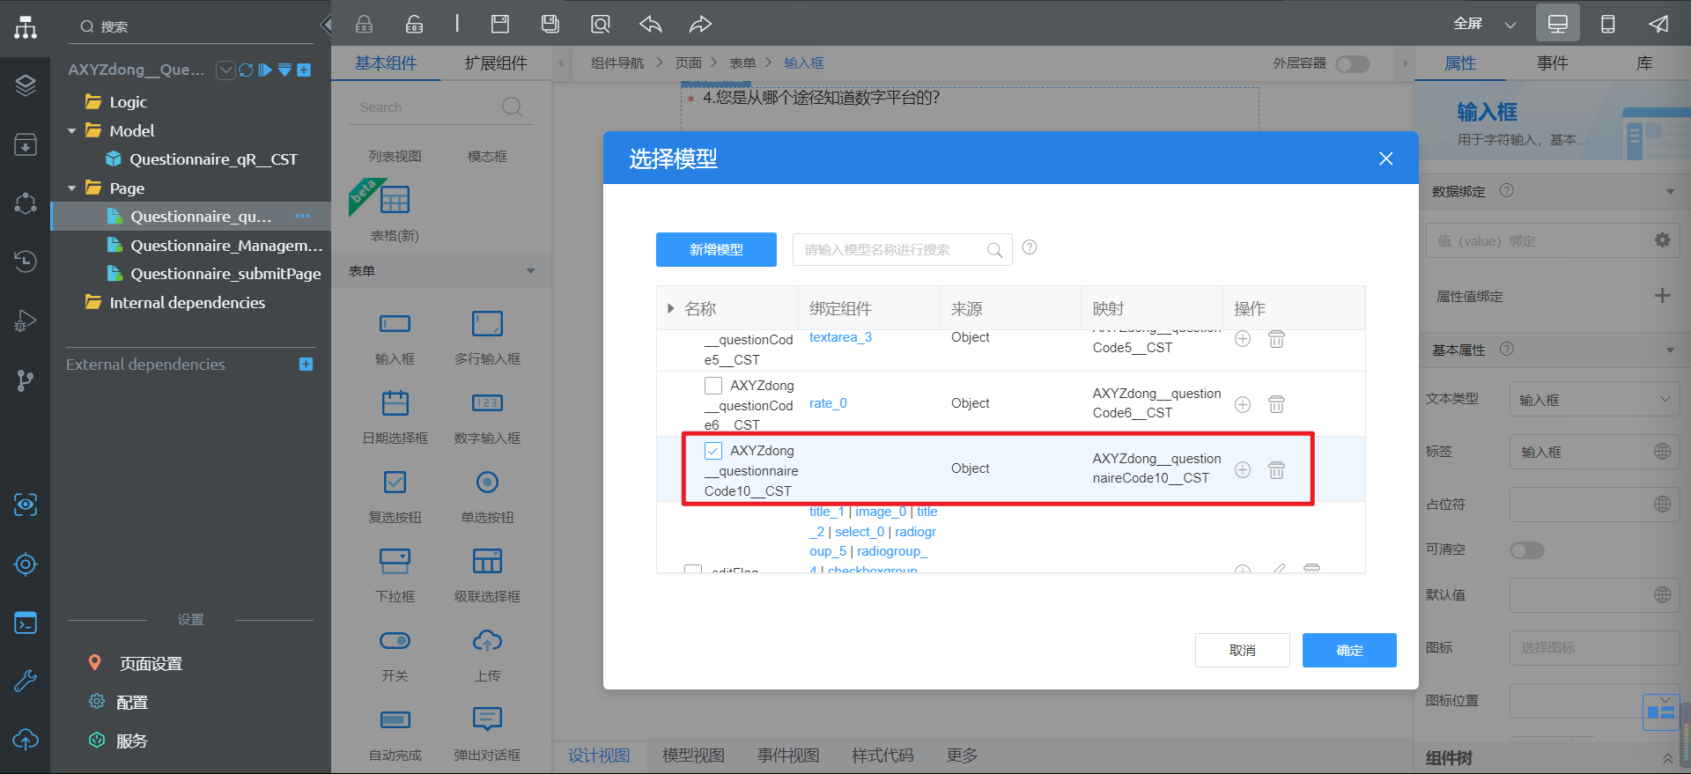This screenshot has height=774, width=1691.
Task: Click the undo arrow in toolbar
Action: coord(651,24)
